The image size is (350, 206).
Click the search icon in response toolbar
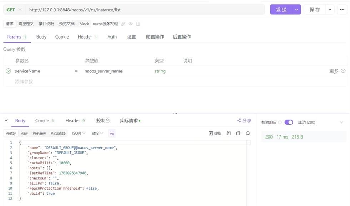pos(248,133)
